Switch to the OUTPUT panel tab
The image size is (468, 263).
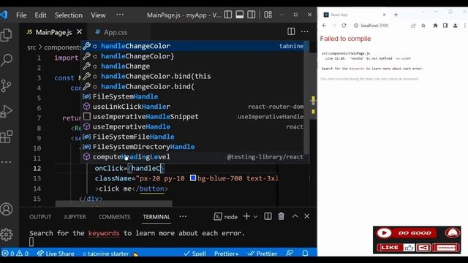(40, 217)
